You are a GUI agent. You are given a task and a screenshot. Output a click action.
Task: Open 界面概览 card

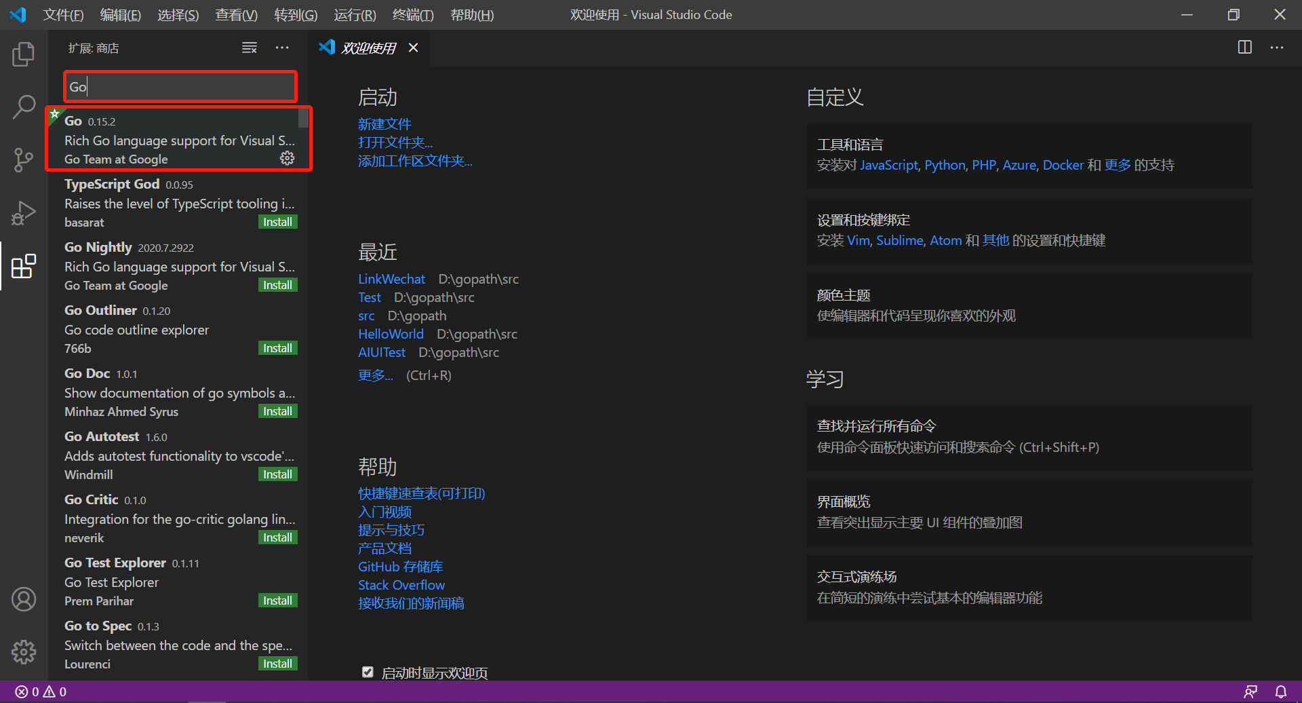coord(1029,512)
